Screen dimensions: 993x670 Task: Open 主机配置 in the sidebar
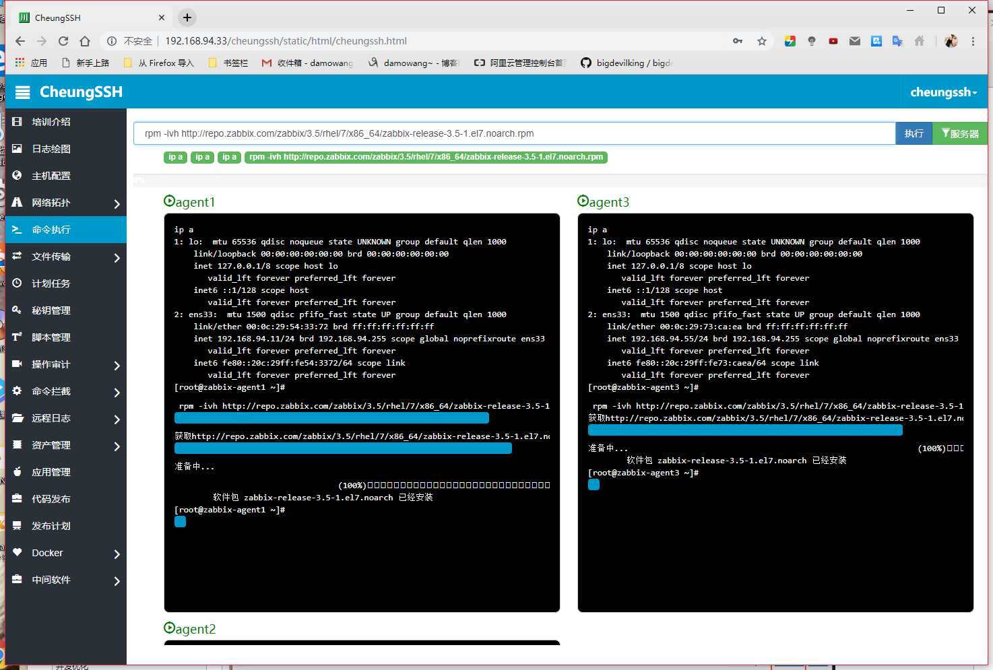pos(66,176)
